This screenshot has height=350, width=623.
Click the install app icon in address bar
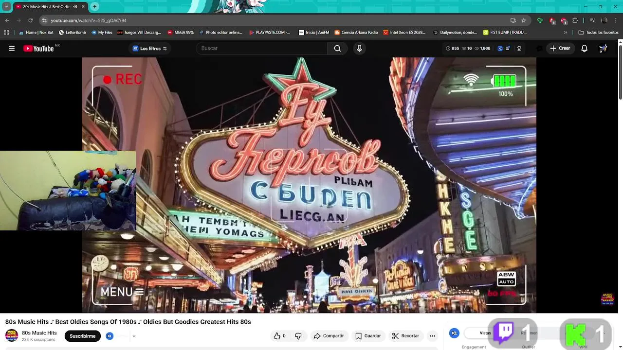tap(513, 20)
